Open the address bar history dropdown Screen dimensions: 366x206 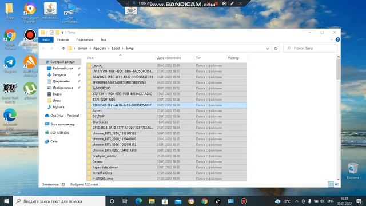pos(268,48)
